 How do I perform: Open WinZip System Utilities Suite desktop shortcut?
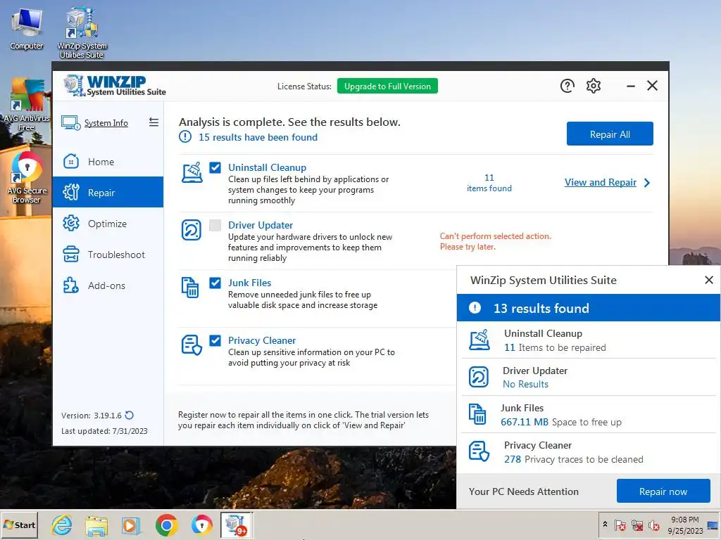tap(82, 33)
